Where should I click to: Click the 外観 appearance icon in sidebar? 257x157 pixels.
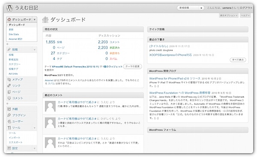9,109
